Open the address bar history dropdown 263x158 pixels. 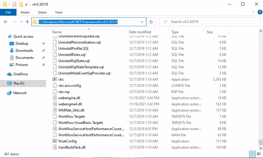point(142,22)
